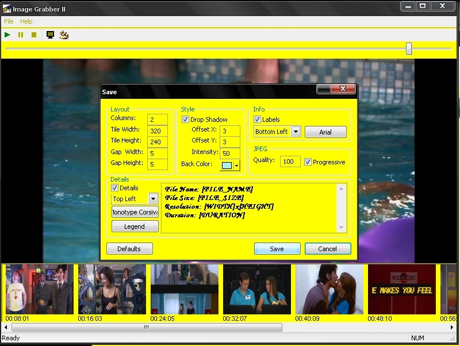Click the Pause toolbar icon
Image resolution: width=460 pixels, height=346 pixels.
(x=21, y=35)
